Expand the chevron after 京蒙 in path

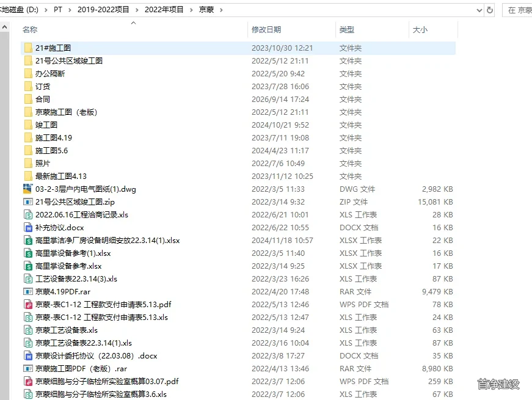point(221,10)
